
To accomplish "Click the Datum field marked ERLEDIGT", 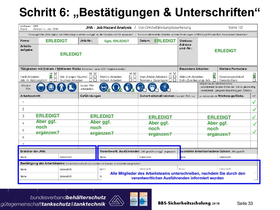I will point(165,41).
